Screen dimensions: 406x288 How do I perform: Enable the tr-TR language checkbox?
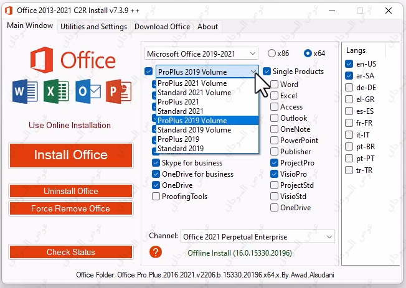349,170
